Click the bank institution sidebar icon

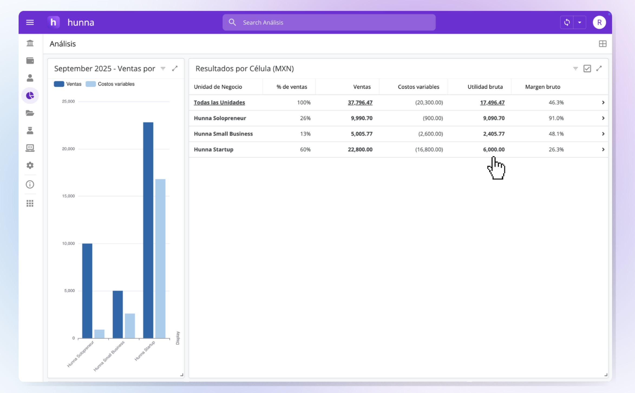[30, 43]
